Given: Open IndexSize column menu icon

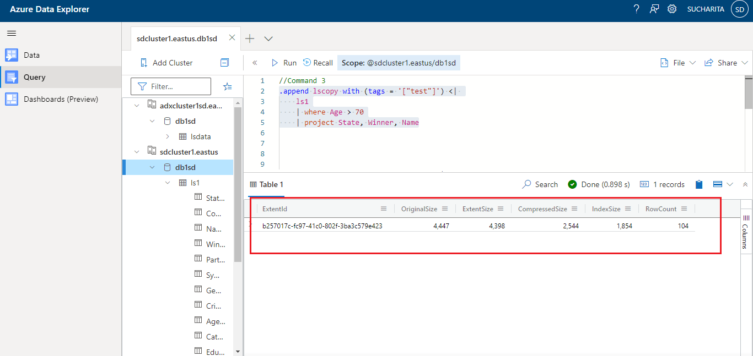Looking at the screenshot, I should click(x=628, y=209).
